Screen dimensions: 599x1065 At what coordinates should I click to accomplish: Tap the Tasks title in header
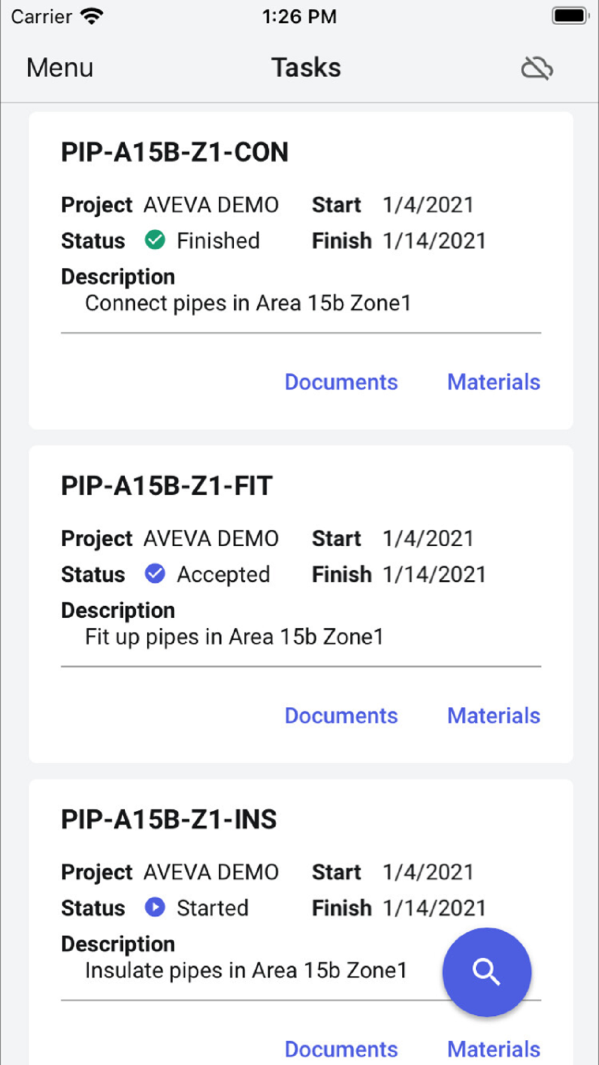(x=306, y=68)
